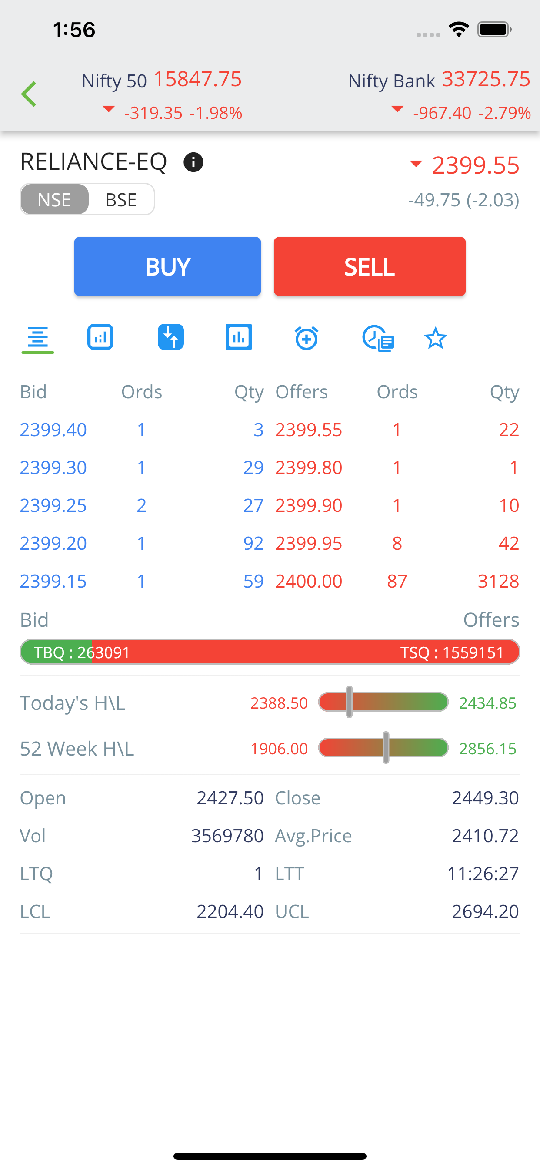
Task: Select offer price 2399.80
Action: pos(309,467)
